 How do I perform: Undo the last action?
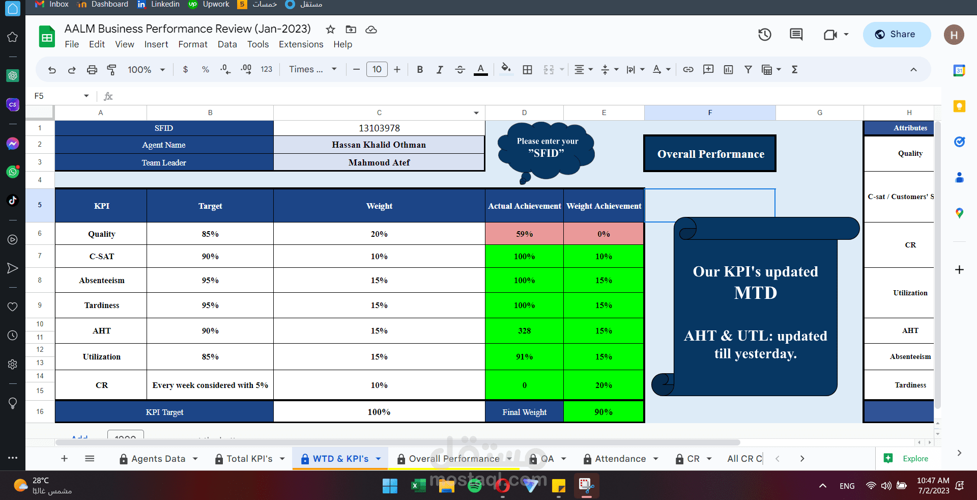pyautogui.click(x=52, y=70)
